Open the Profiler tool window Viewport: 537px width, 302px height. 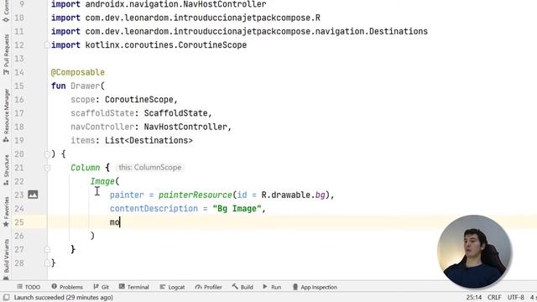pyautogui.click(x=208, y=287)
